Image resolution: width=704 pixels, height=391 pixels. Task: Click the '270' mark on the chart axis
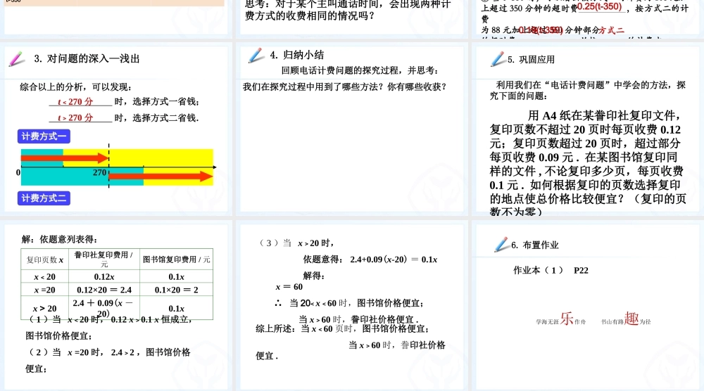[x=100, y=172]
